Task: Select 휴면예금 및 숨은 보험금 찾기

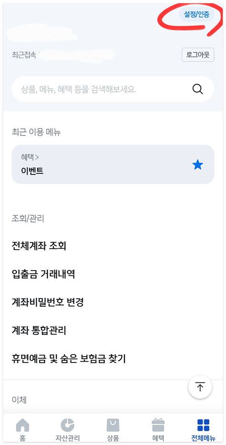Action: [69, 359]
